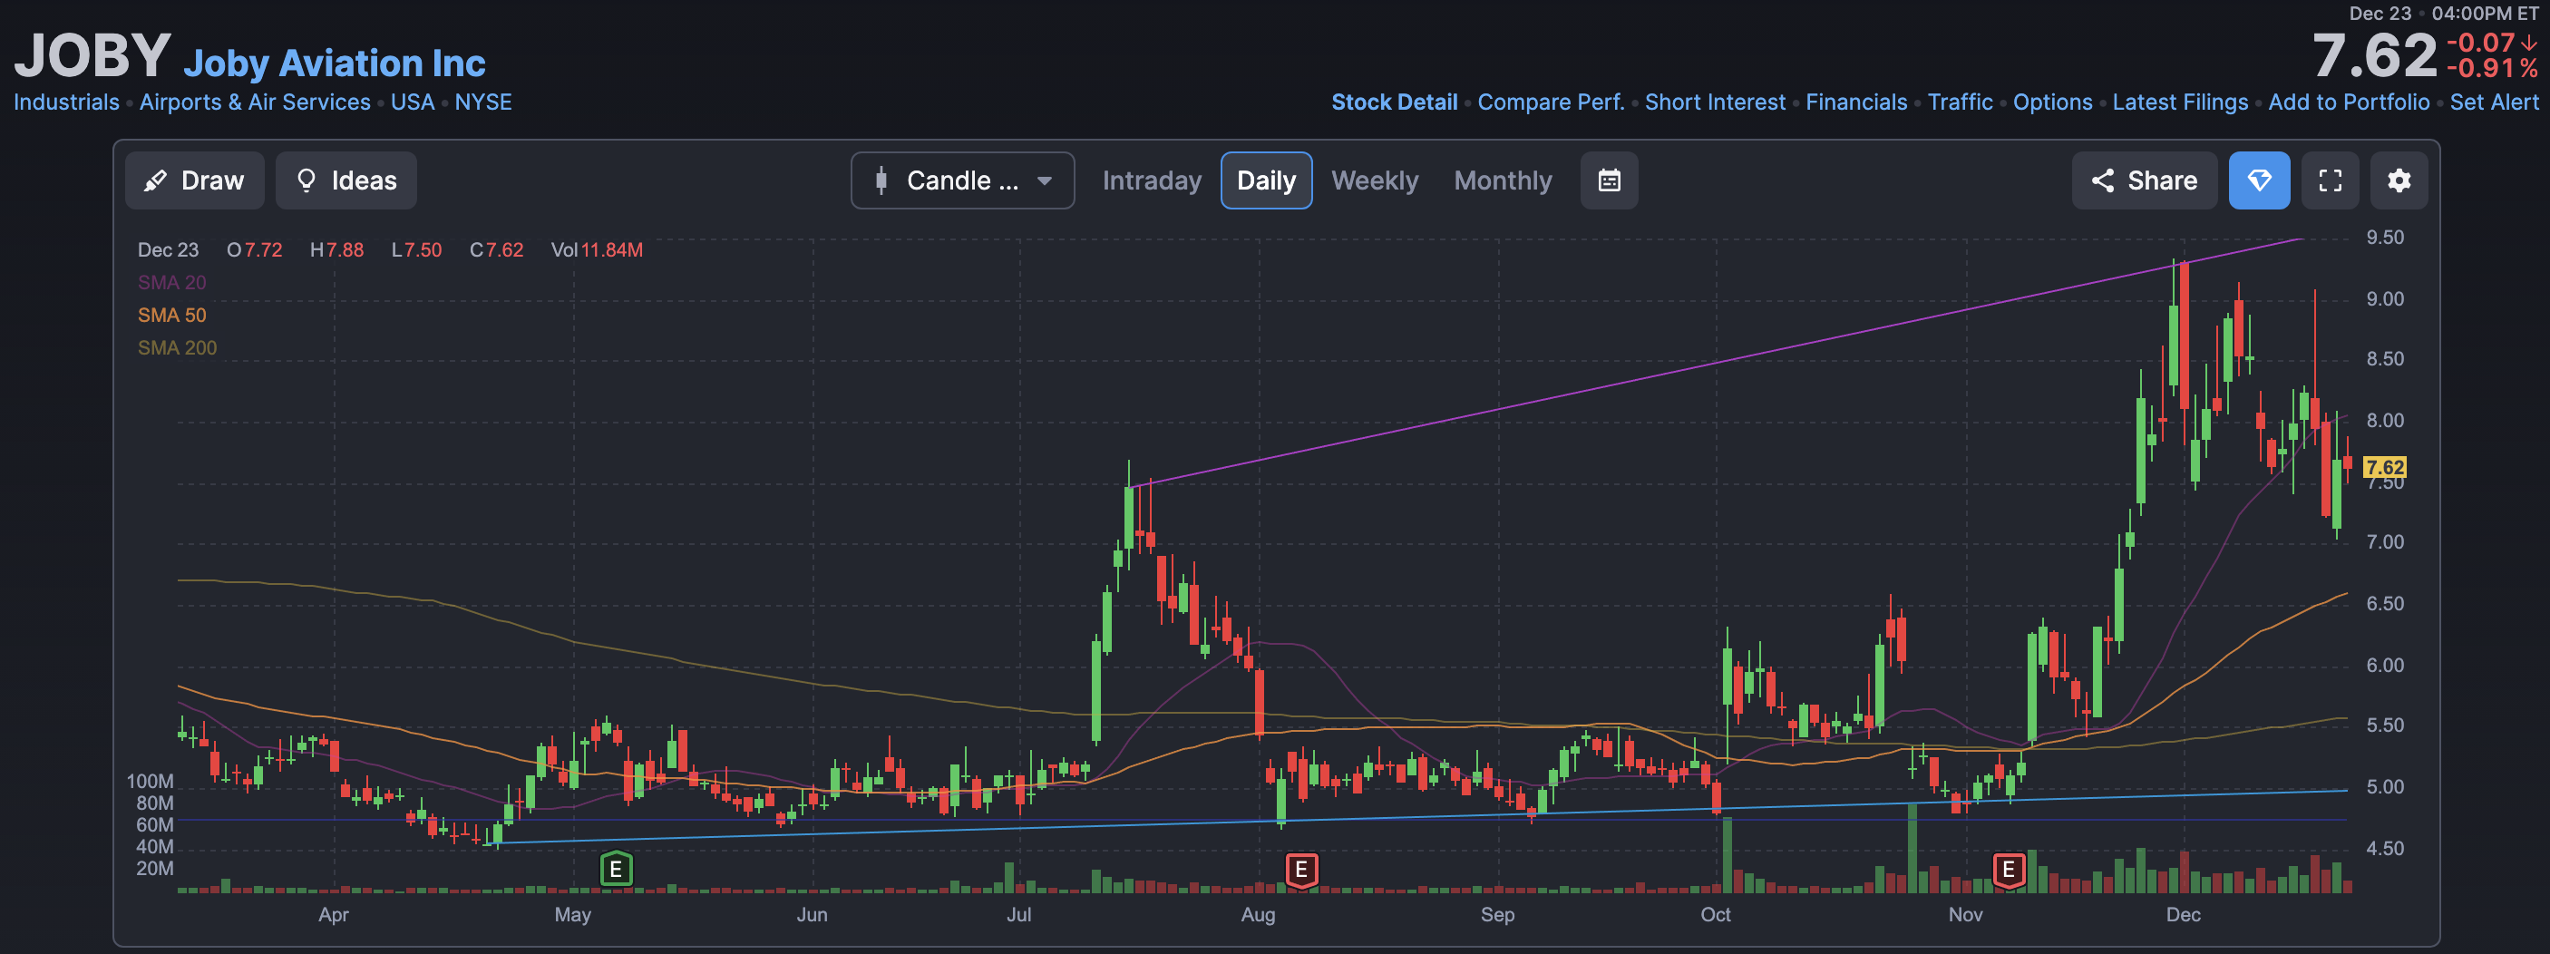Open the USA country link
The height and width of the screenshot is (954, 2550).
point(412,102)
